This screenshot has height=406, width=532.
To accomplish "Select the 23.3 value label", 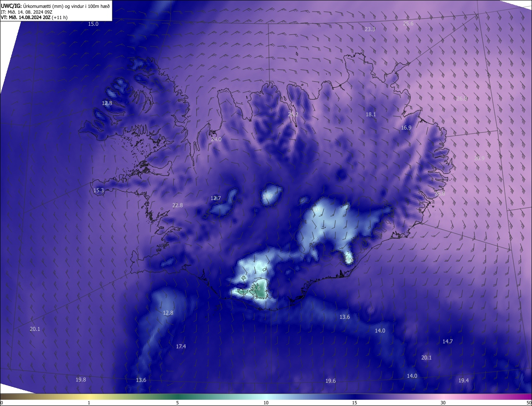I will tap(370, 29).
